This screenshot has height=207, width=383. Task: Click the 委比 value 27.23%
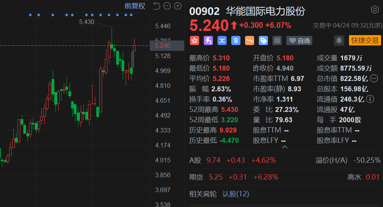[x=287, y=110]
